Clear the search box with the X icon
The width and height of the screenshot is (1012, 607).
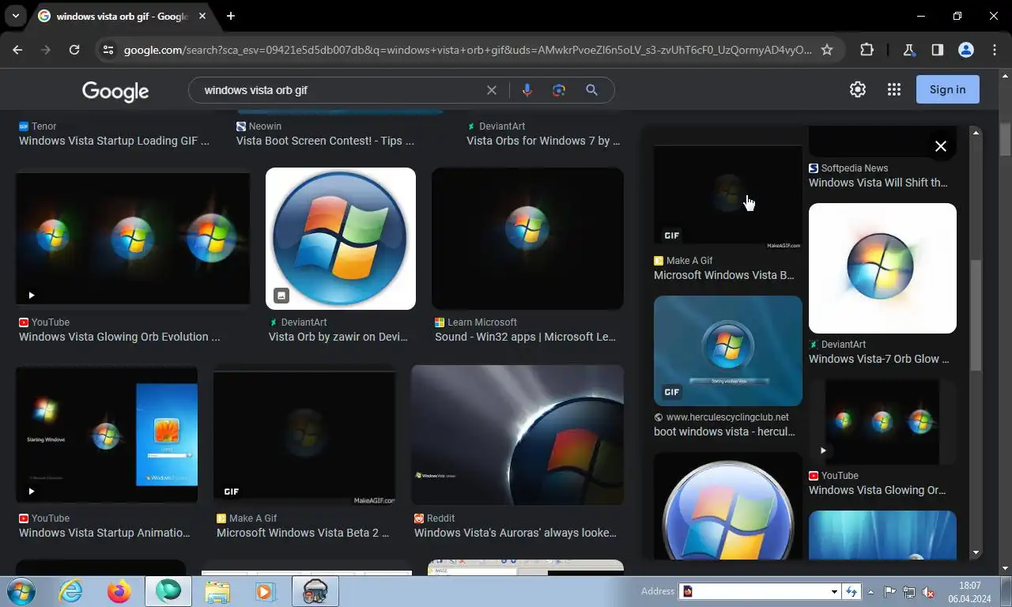point(492,90)
